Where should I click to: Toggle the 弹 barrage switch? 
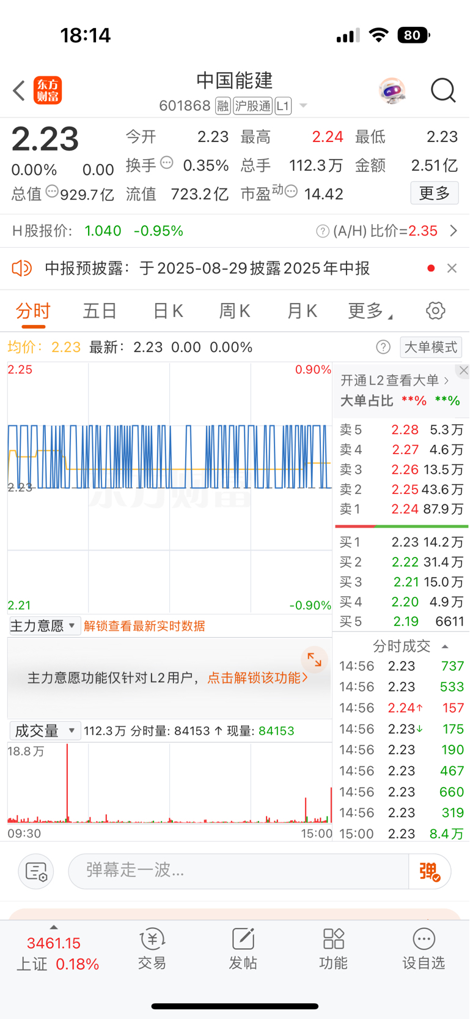430,871
